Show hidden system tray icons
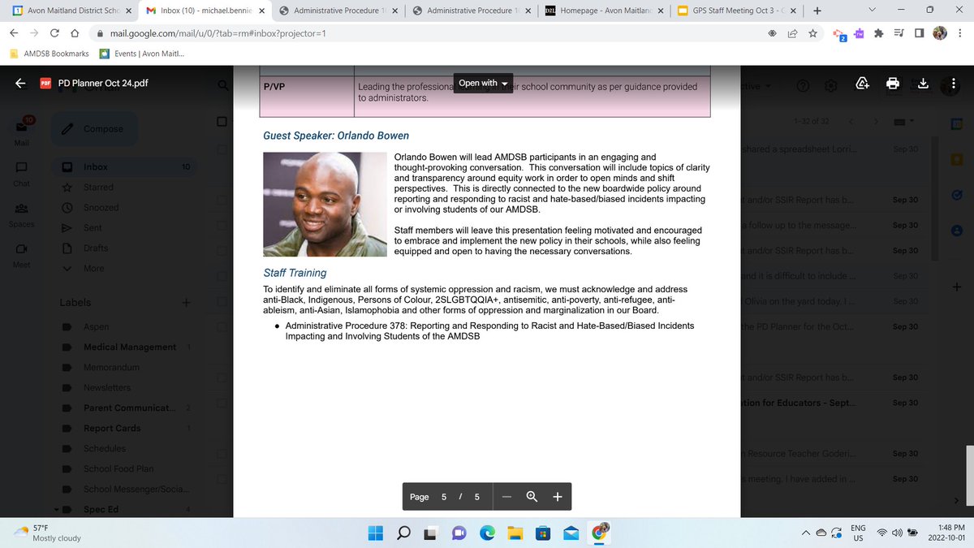 click(807, 533)
